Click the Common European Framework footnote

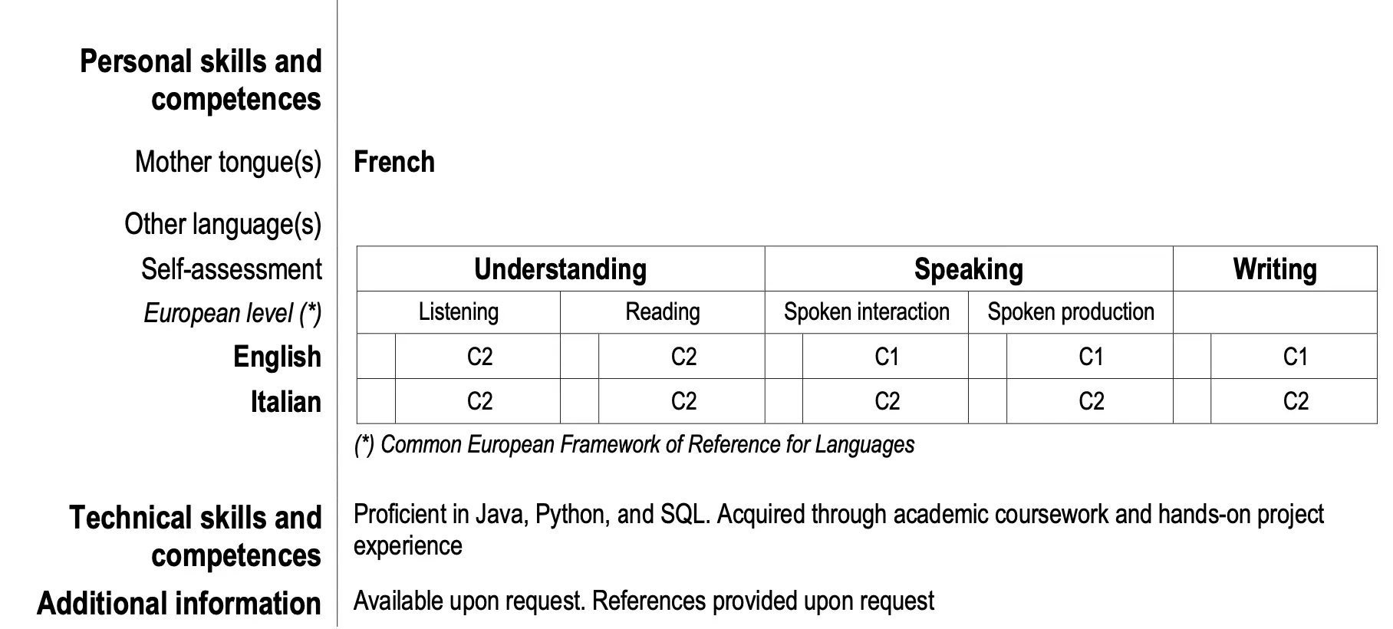point(634,445)
